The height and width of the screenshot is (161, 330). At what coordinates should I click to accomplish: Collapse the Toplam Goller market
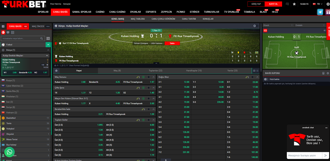154,120
